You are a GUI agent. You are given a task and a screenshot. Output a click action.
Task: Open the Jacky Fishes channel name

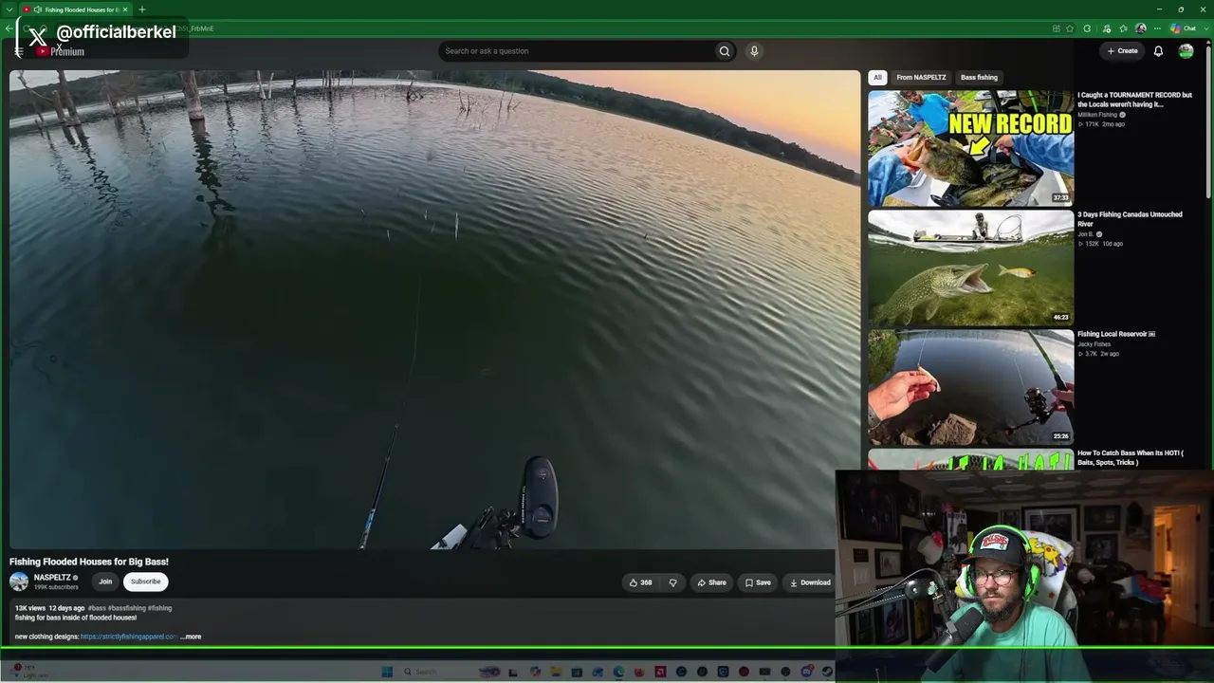1094,344
